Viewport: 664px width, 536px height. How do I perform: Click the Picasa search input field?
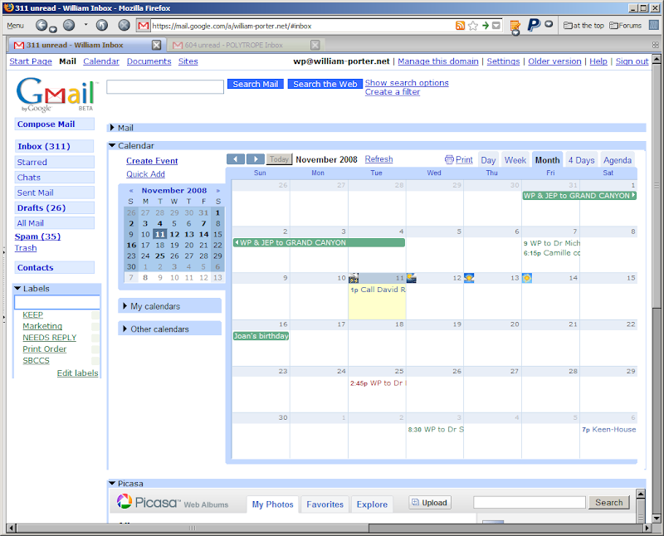(x=530, y=503)
